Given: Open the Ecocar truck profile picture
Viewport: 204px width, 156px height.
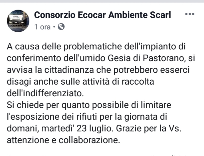Looking at the screenshot, I should click(x=18, y=21).
